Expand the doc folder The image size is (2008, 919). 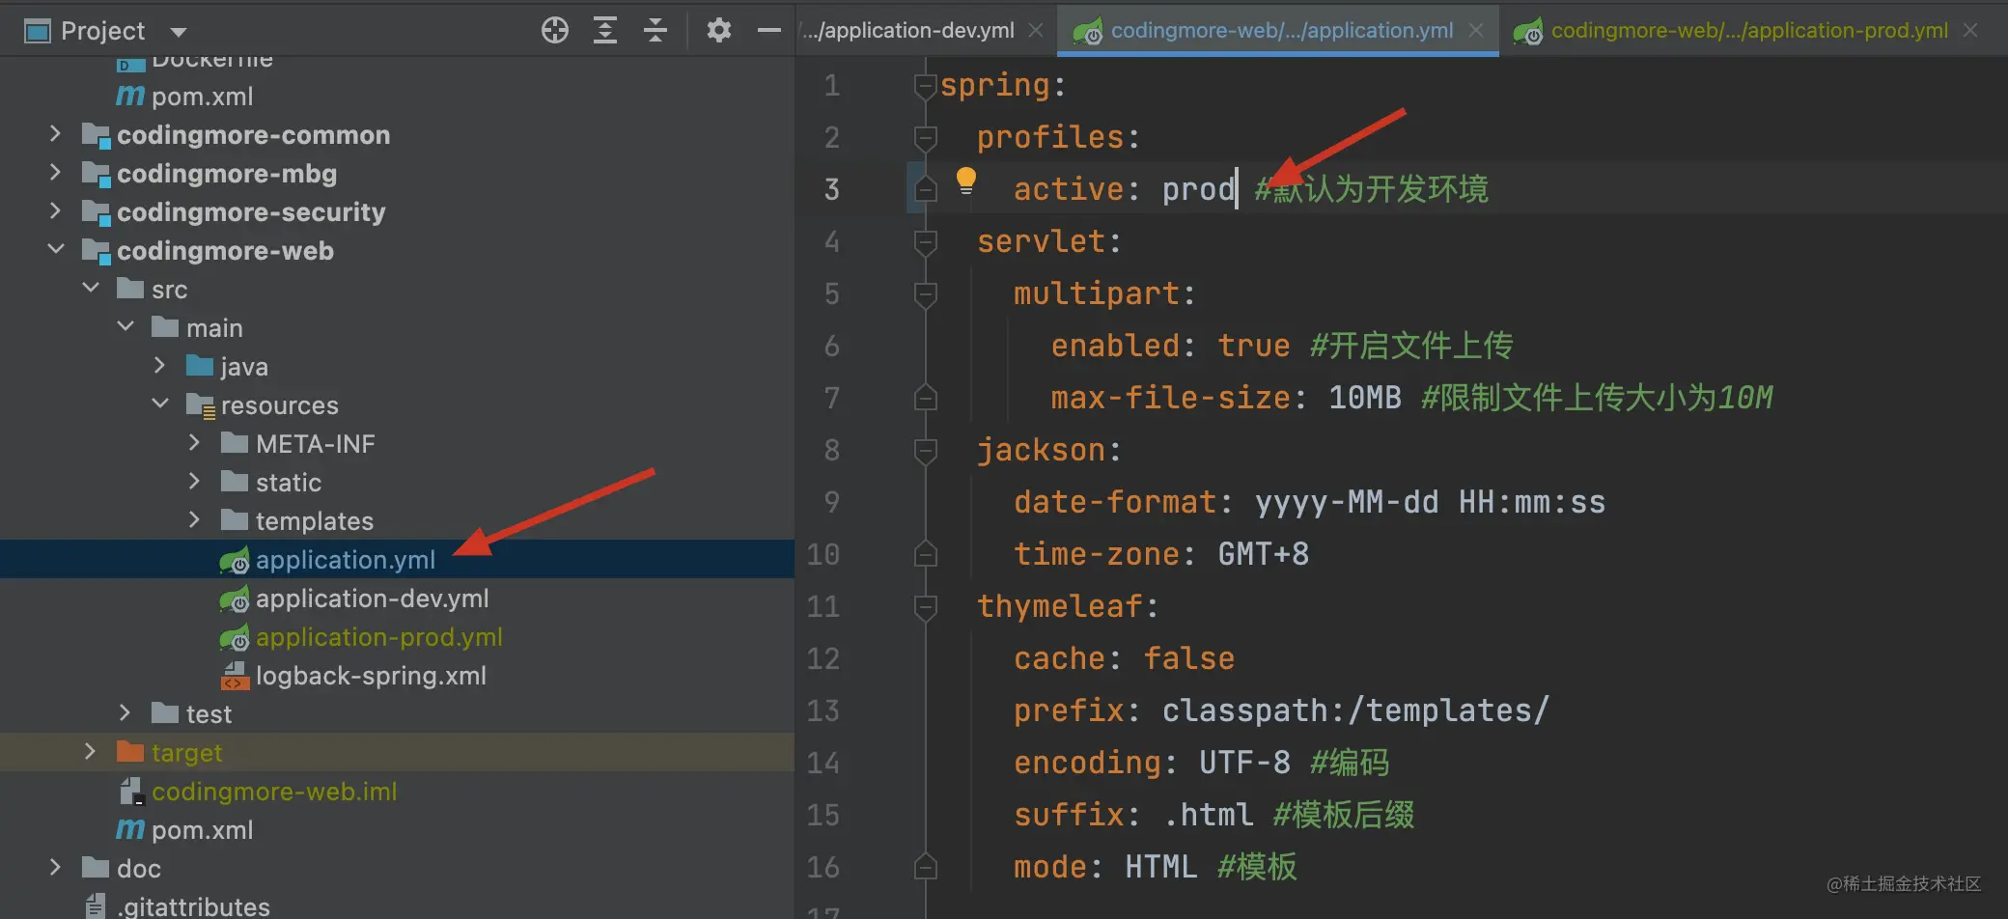pyautogui.click(x=55, y=867)
